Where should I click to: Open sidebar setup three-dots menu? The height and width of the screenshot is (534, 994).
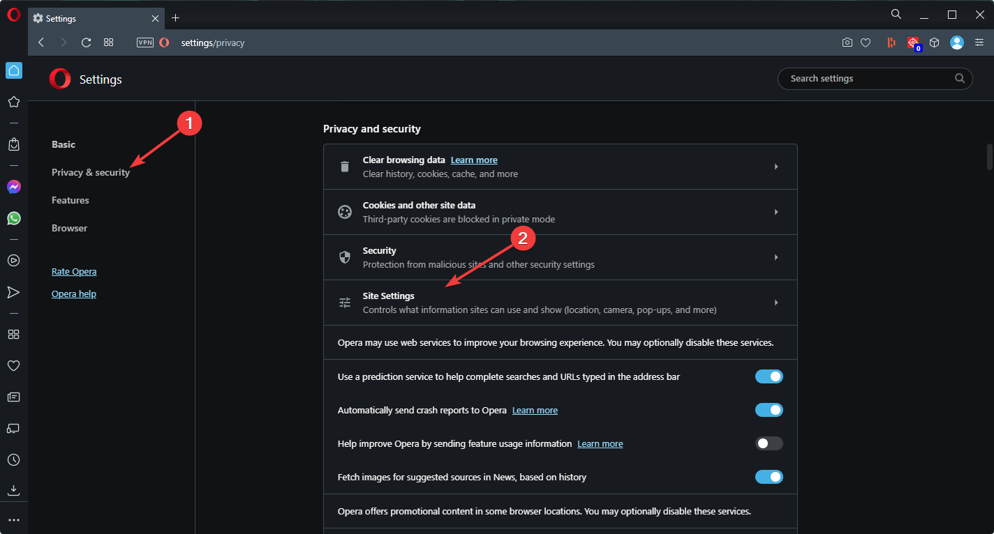(14, 520)
